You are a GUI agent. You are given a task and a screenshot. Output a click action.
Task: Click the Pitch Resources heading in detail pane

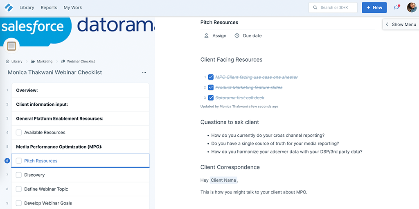point(219,22)
